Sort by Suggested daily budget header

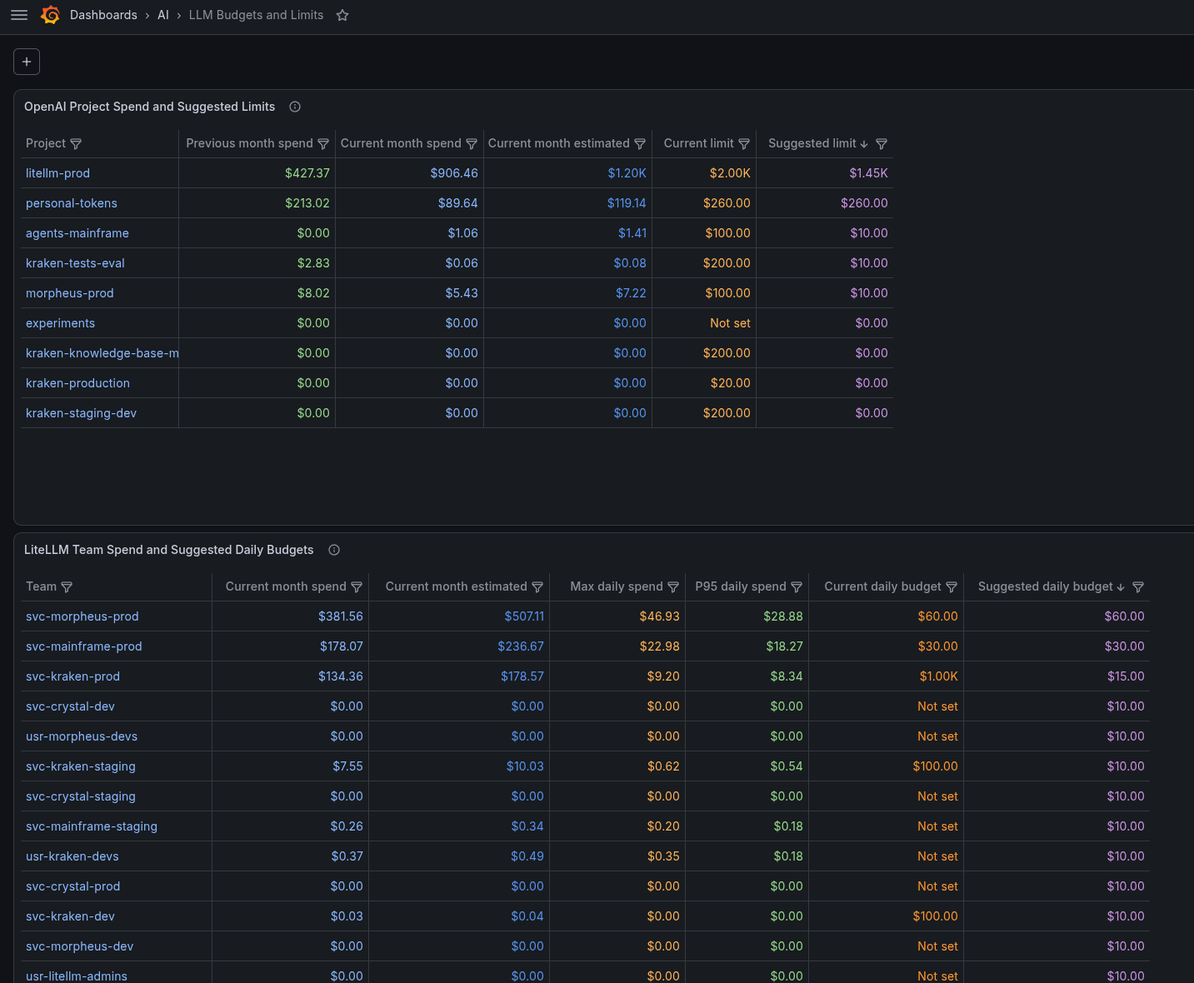point(1046,586)
